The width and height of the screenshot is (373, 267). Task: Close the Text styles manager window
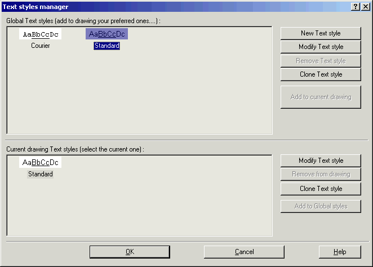pos(366,6)
